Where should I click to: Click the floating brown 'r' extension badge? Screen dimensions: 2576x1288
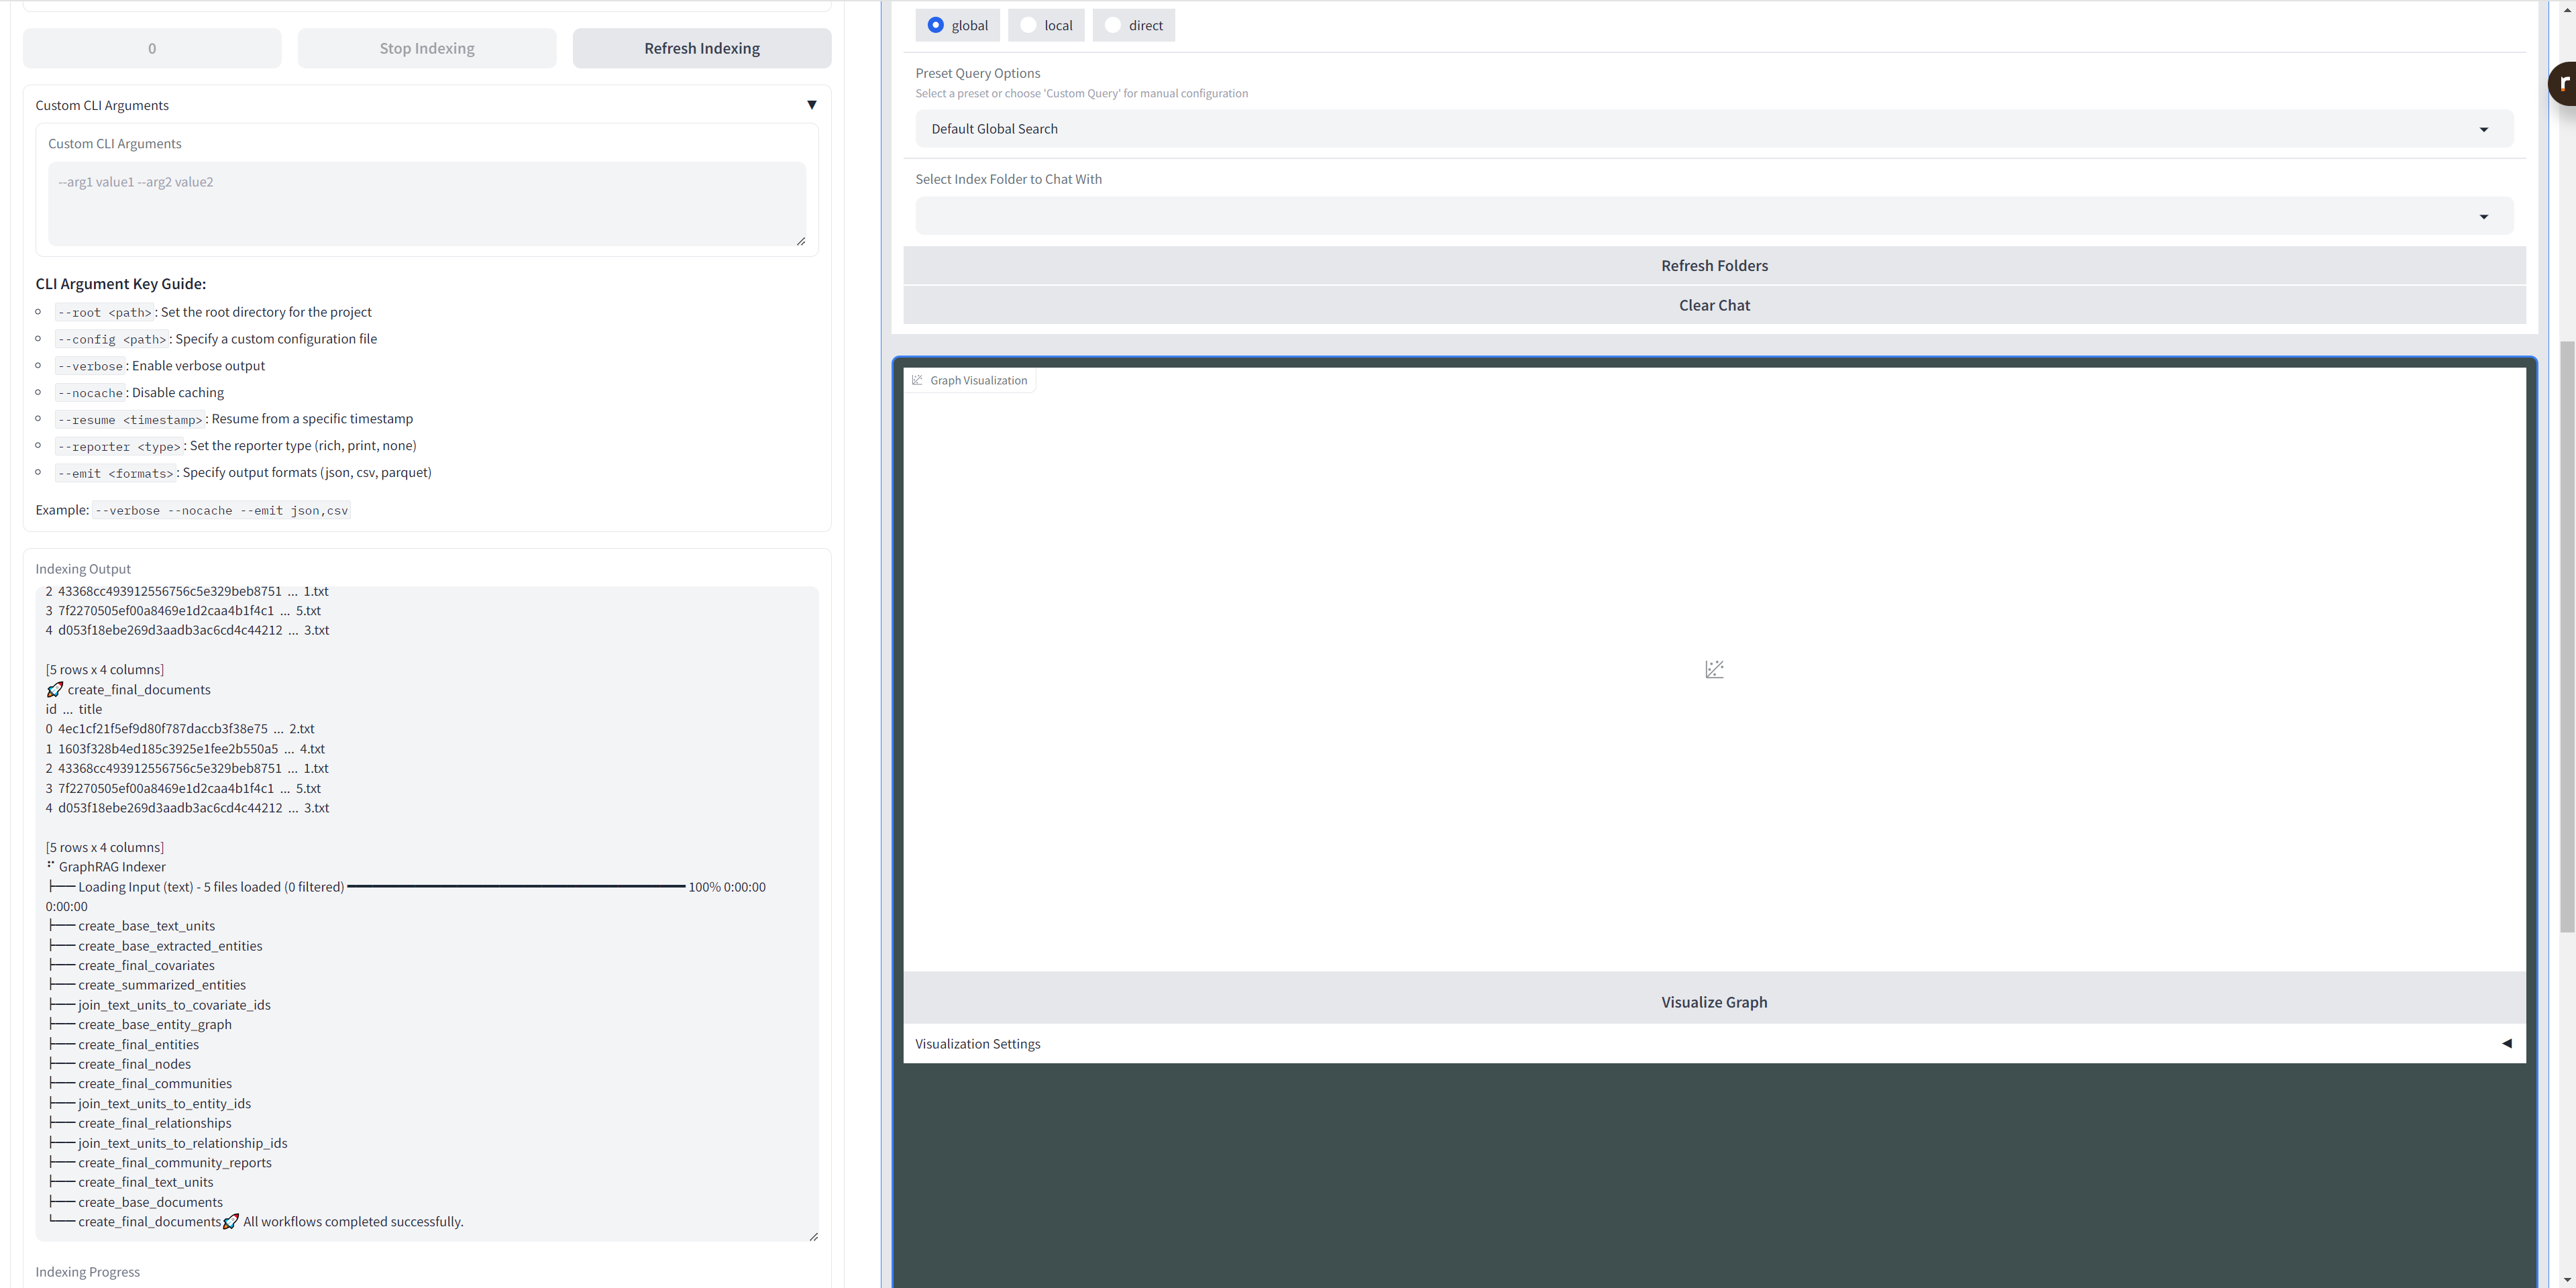(2563, 83)
